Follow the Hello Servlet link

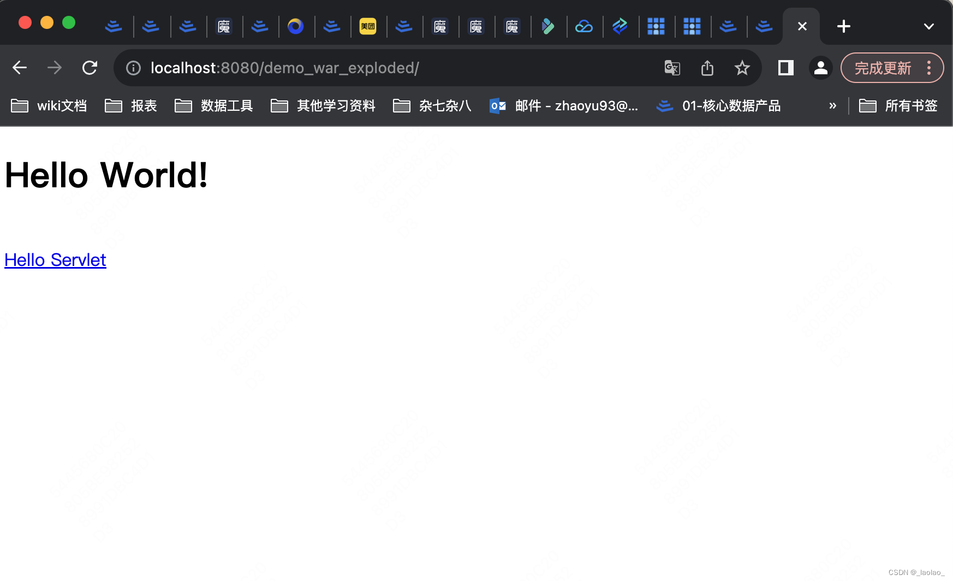click(x=55, y=260)
